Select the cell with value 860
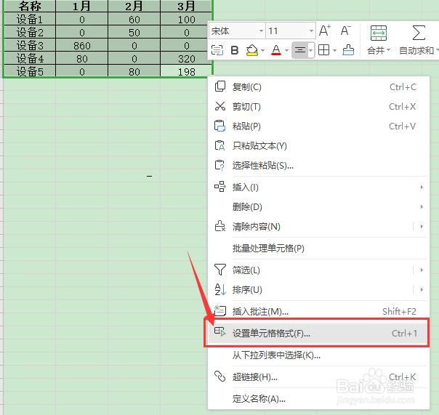The width and height of the screenshot is (439, 415). [81, 45]
